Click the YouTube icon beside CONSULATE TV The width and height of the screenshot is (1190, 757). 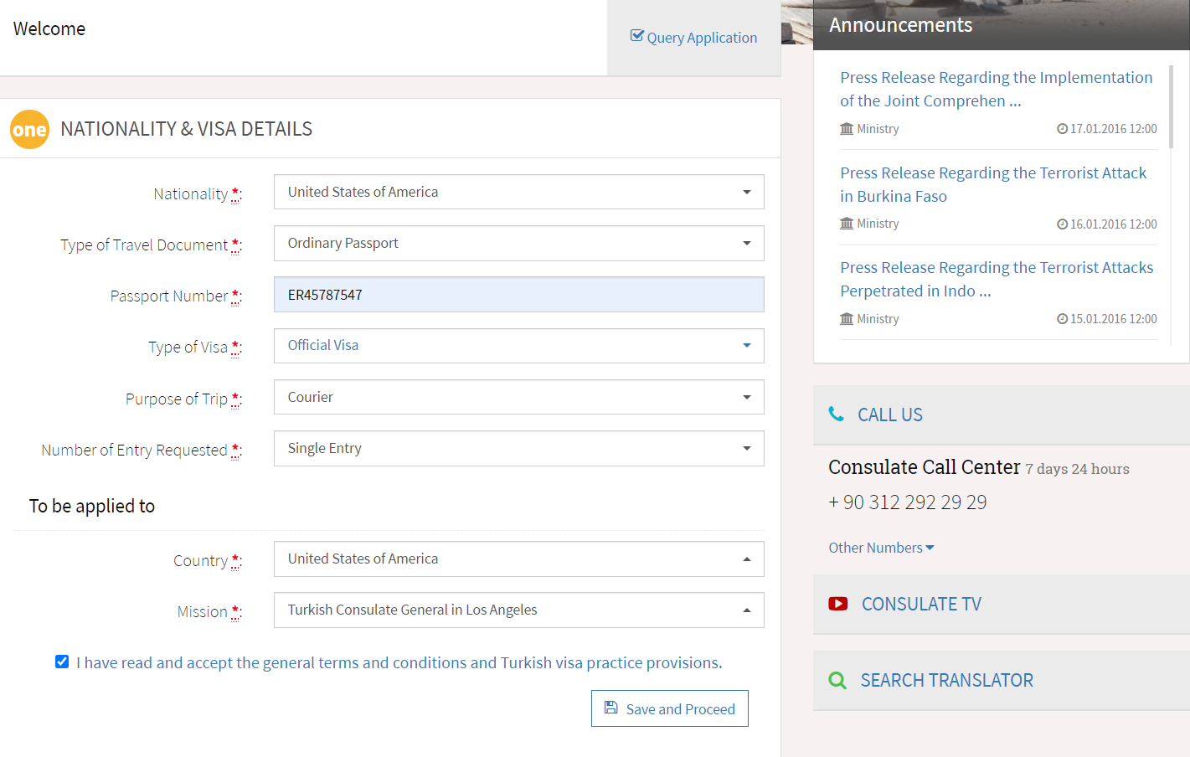[838, 604]
